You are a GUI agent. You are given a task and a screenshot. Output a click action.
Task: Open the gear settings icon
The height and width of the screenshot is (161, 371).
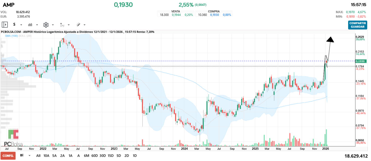(x=46, y=25)
